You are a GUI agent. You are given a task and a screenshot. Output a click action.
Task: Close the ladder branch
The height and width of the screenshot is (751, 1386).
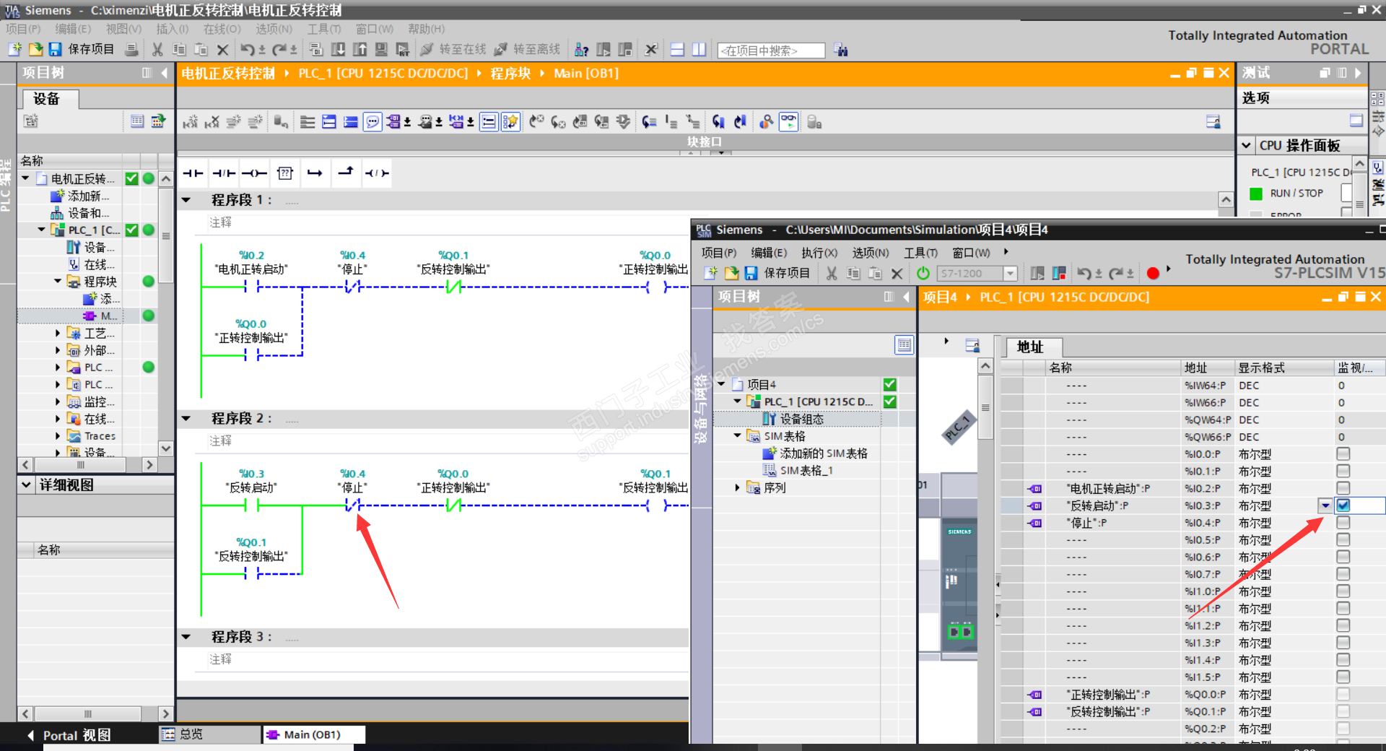point(346,173)
